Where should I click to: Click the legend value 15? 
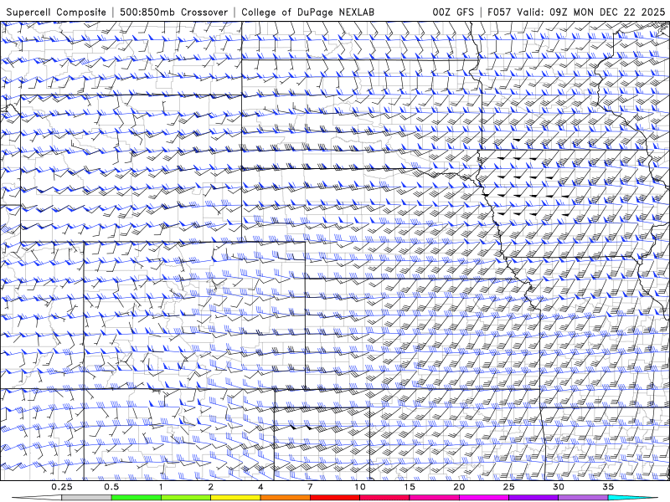pos(410,487)
